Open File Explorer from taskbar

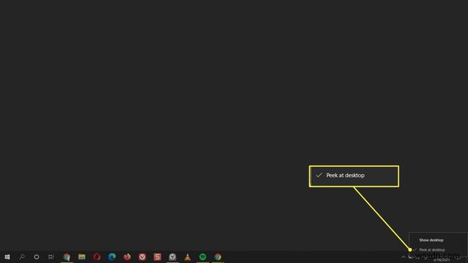[x=82, y=257]
